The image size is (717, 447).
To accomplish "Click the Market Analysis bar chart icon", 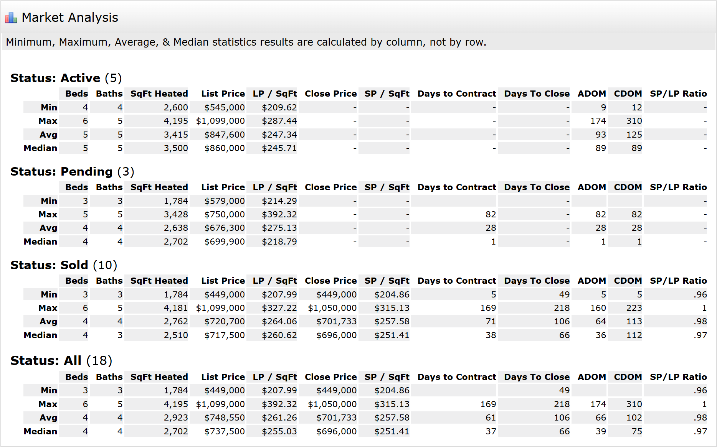I will click(x=11, y=18).
